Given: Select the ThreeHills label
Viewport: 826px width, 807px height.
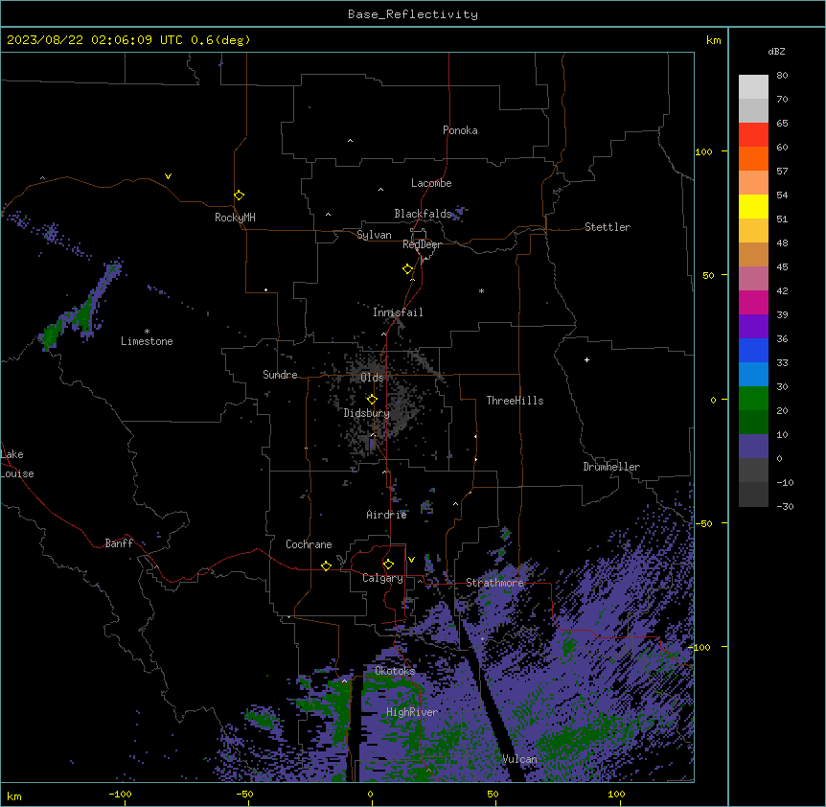Looking at the screenshot, I should pyautogui.click(x=515, y=401).
